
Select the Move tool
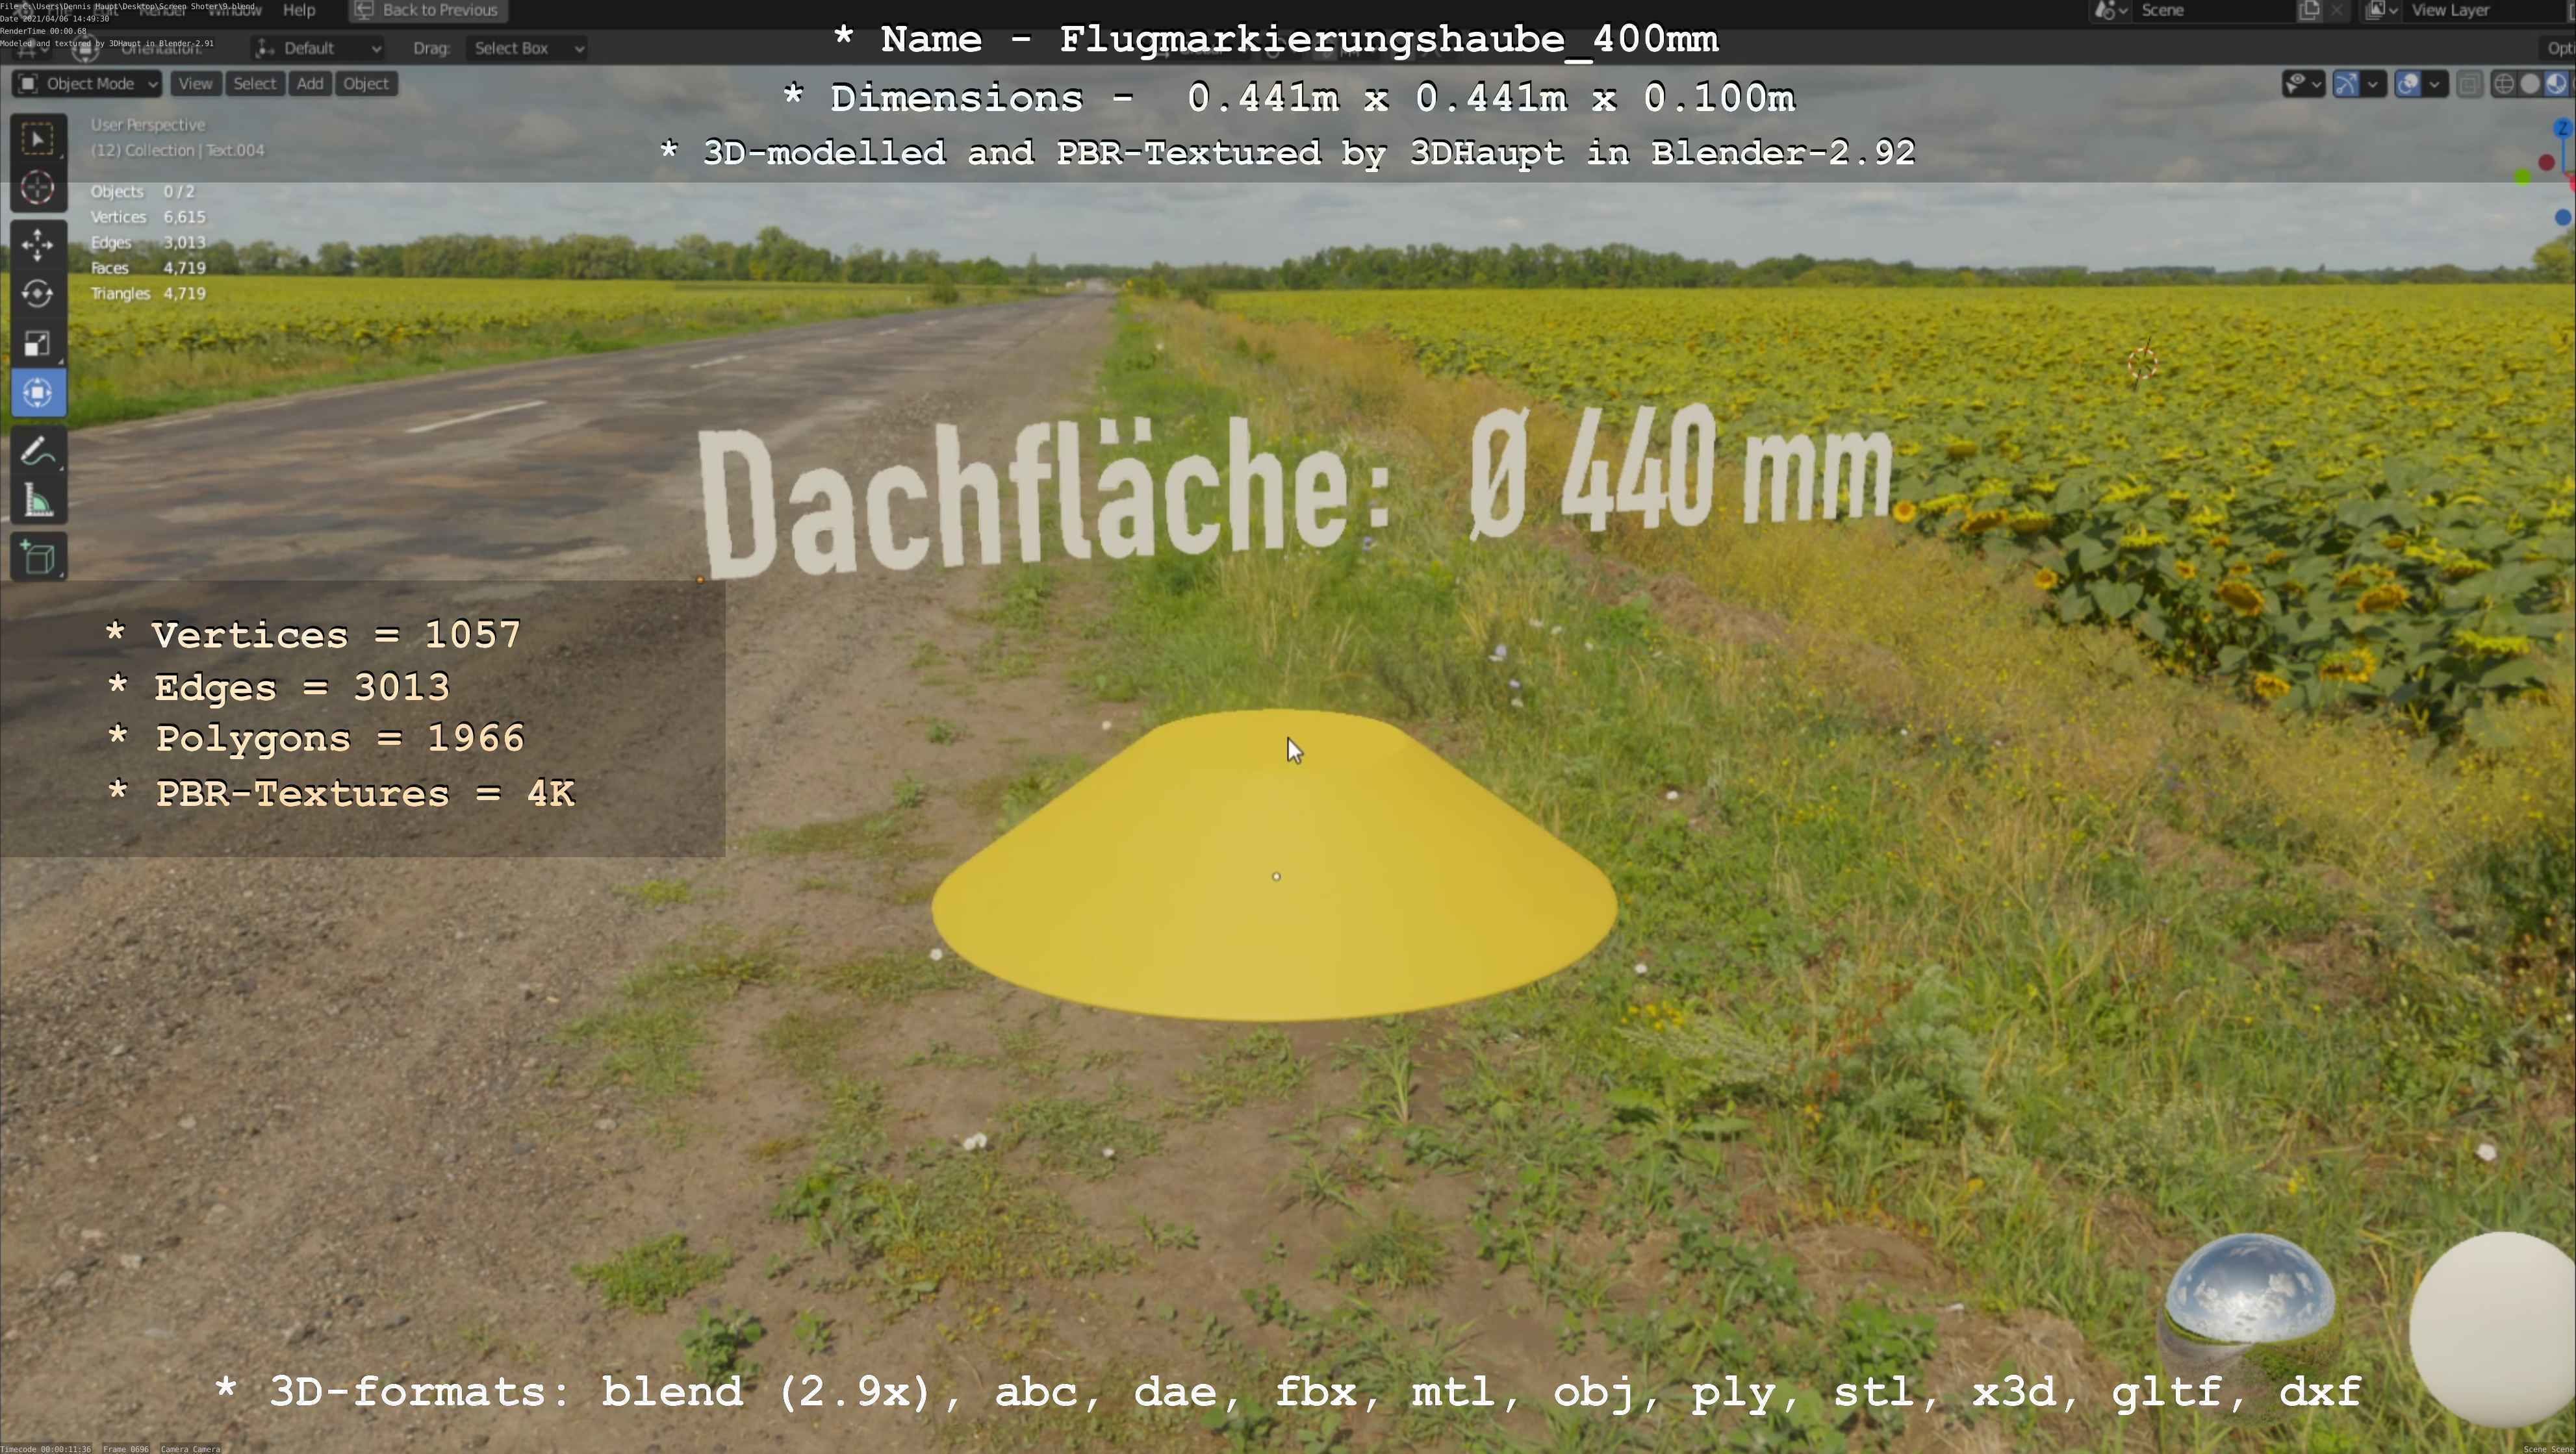pos(38,245)
